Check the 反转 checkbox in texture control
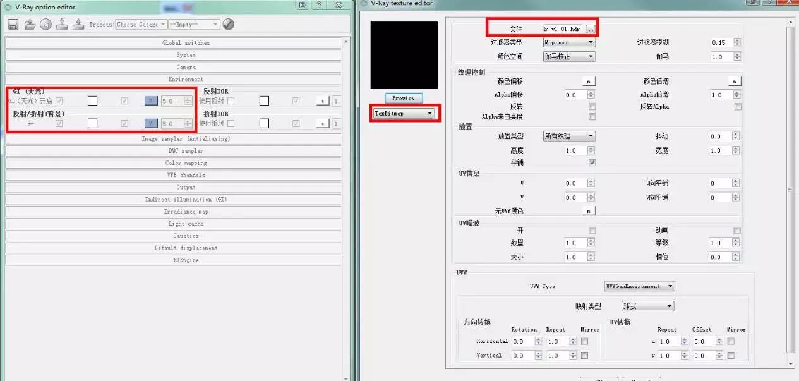The width and height of the screenshot is (799, 381). (592, 107)
